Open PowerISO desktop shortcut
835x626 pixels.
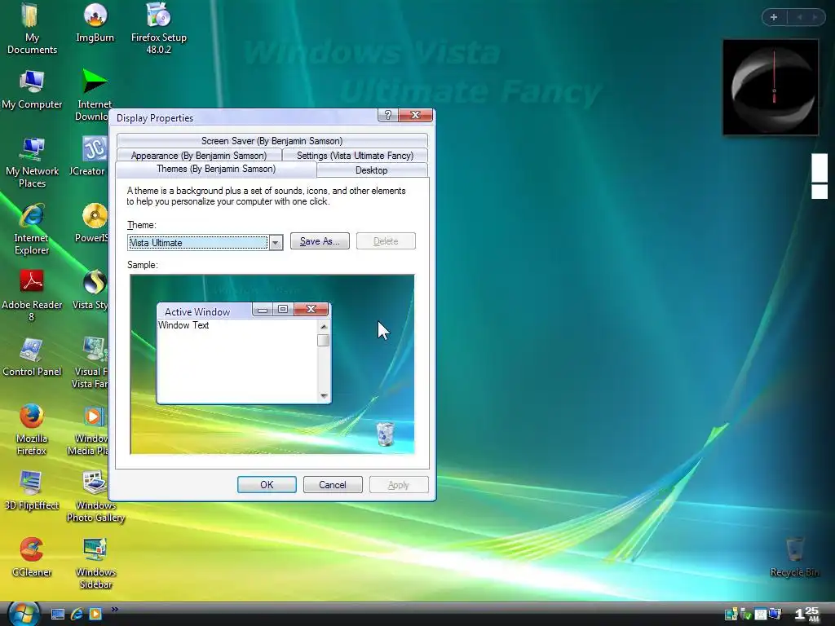93,223
